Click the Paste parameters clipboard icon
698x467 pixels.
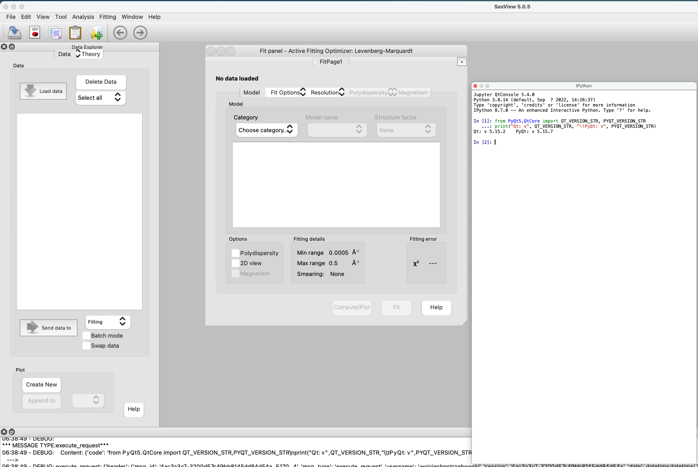pos(76,32)
